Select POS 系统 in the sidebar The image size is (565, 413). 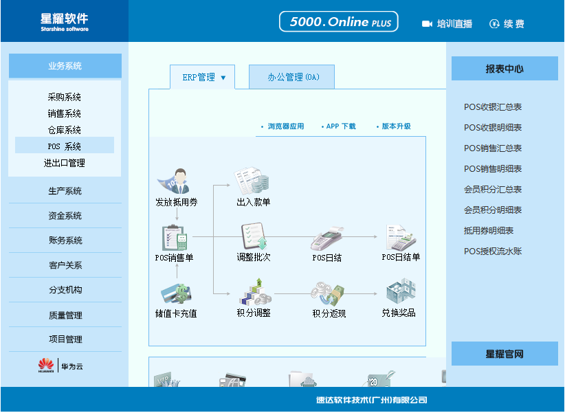pos(65,145)
